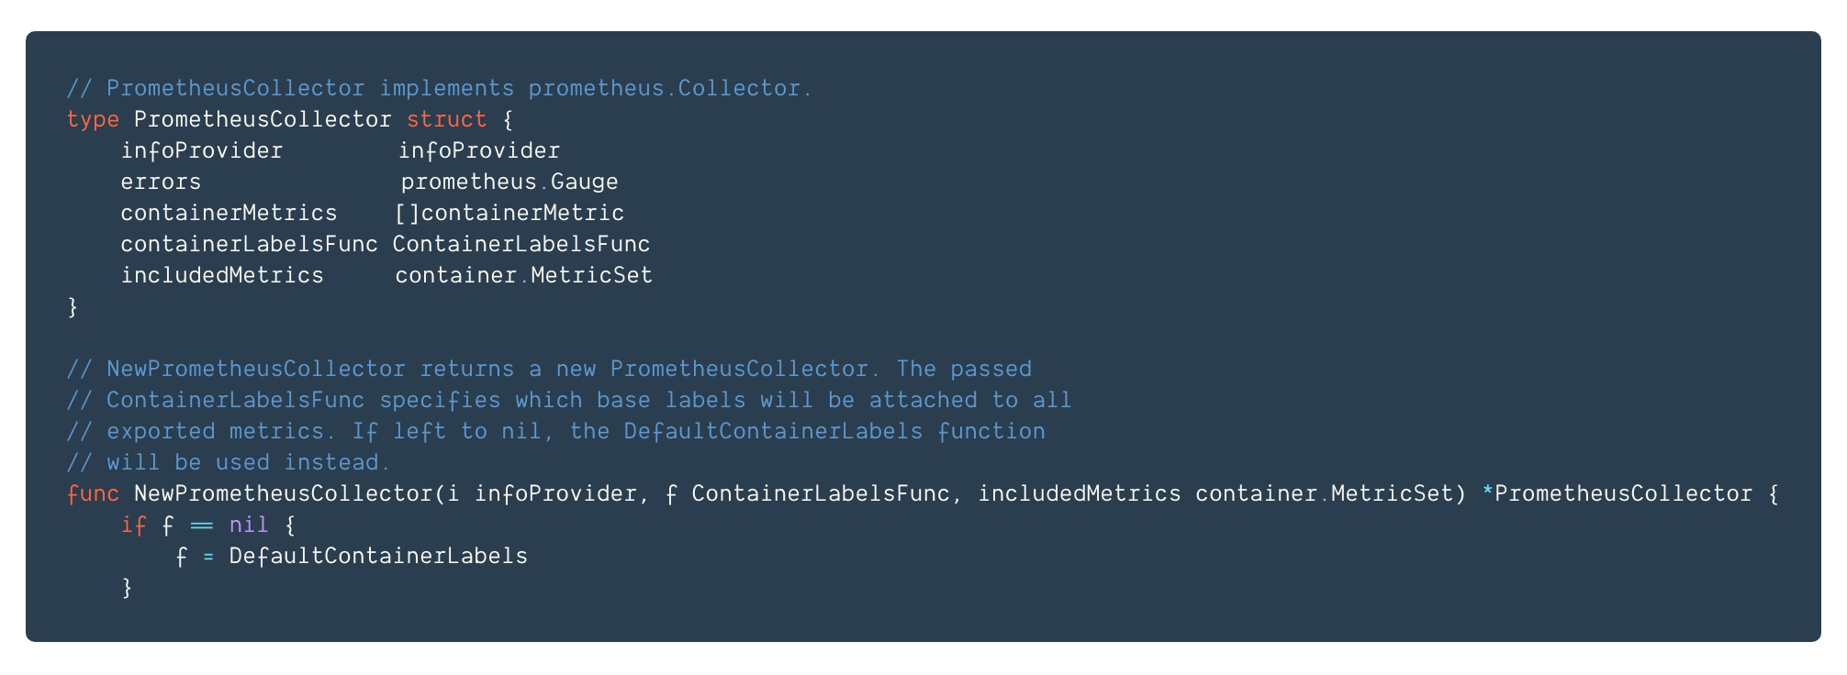Viewport: 1847px width, 675px height.
Task: Click the *PrometheusCollector return type
Action: (x=1618, y=493)
